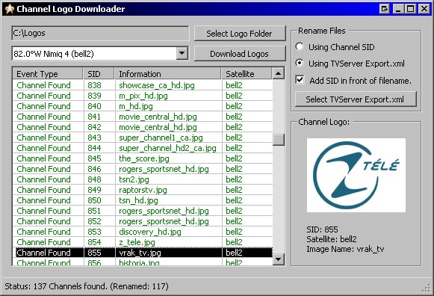Select the SID 851 row
The image size is (434, 296).
(143, 211)
